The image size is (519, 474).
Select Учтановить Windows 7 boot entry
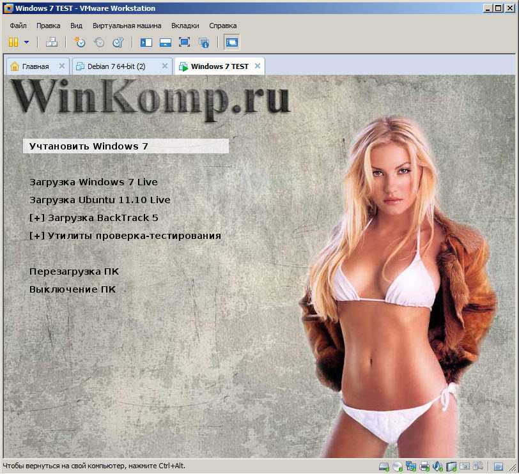coord(126,146)
